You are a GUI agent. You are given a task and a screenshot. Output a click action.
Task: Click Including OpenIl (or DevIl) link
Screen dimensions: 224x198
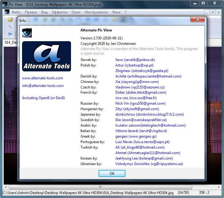coord(43,98)
